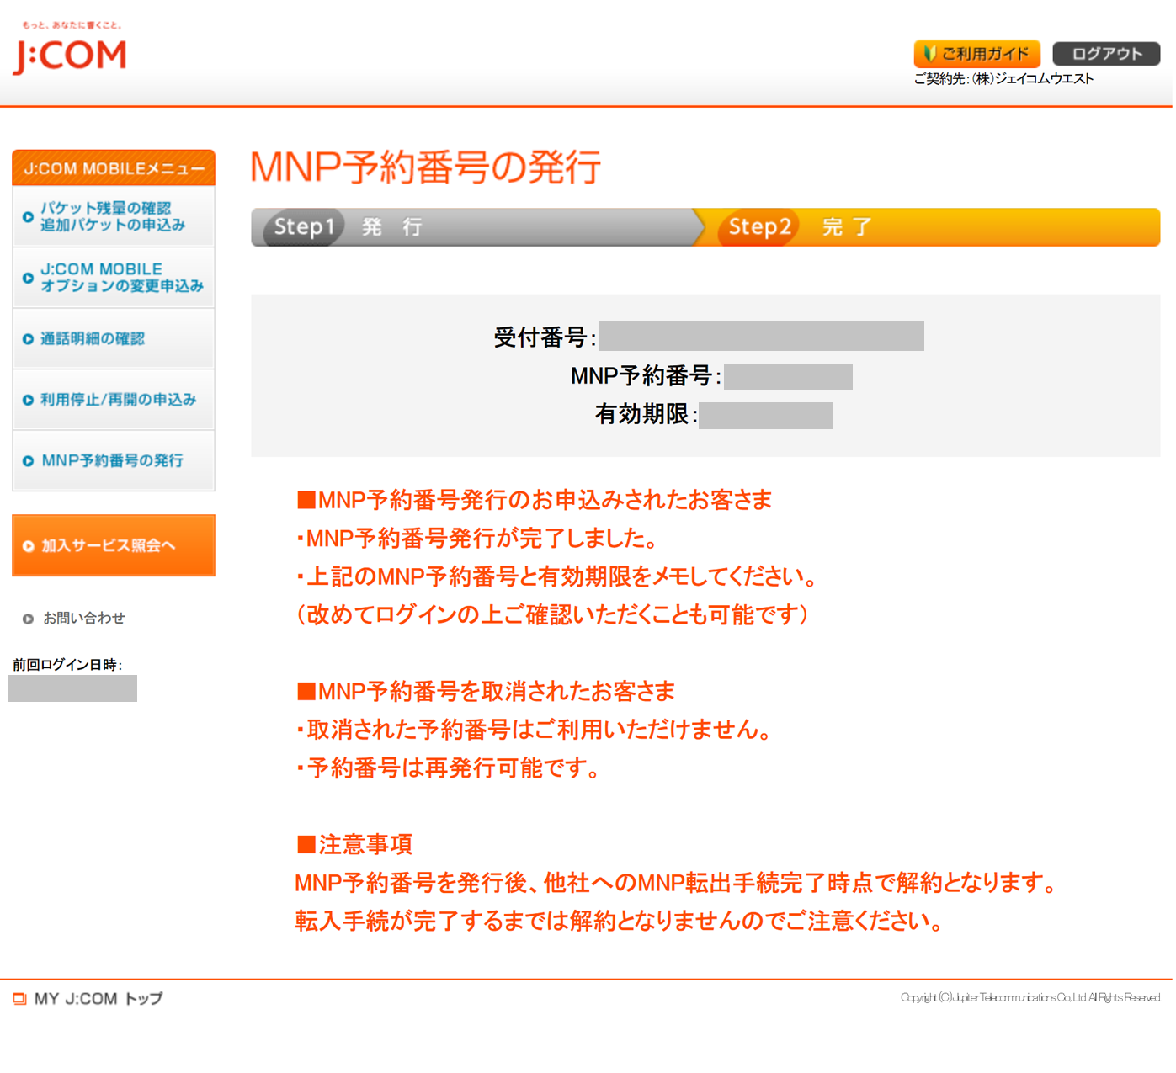Click the arrow bullet beside お問い合わせ
Screen dimensions: 1176x1073
28,619
